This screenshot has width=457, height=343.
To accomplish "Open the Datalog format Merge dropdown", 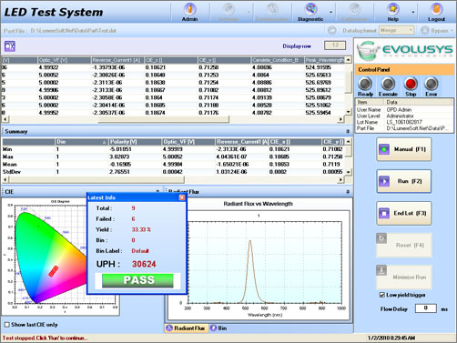I will pyautogui.click(x=396, y=30).
